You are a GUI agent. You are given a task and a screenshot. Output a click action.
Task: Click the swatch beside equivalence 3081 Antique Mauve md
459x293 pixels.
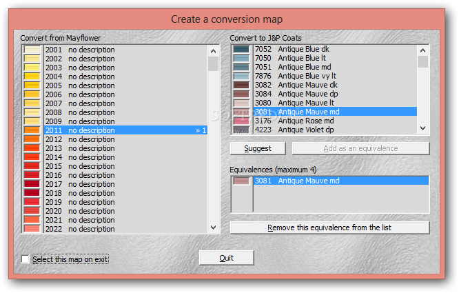241,181
